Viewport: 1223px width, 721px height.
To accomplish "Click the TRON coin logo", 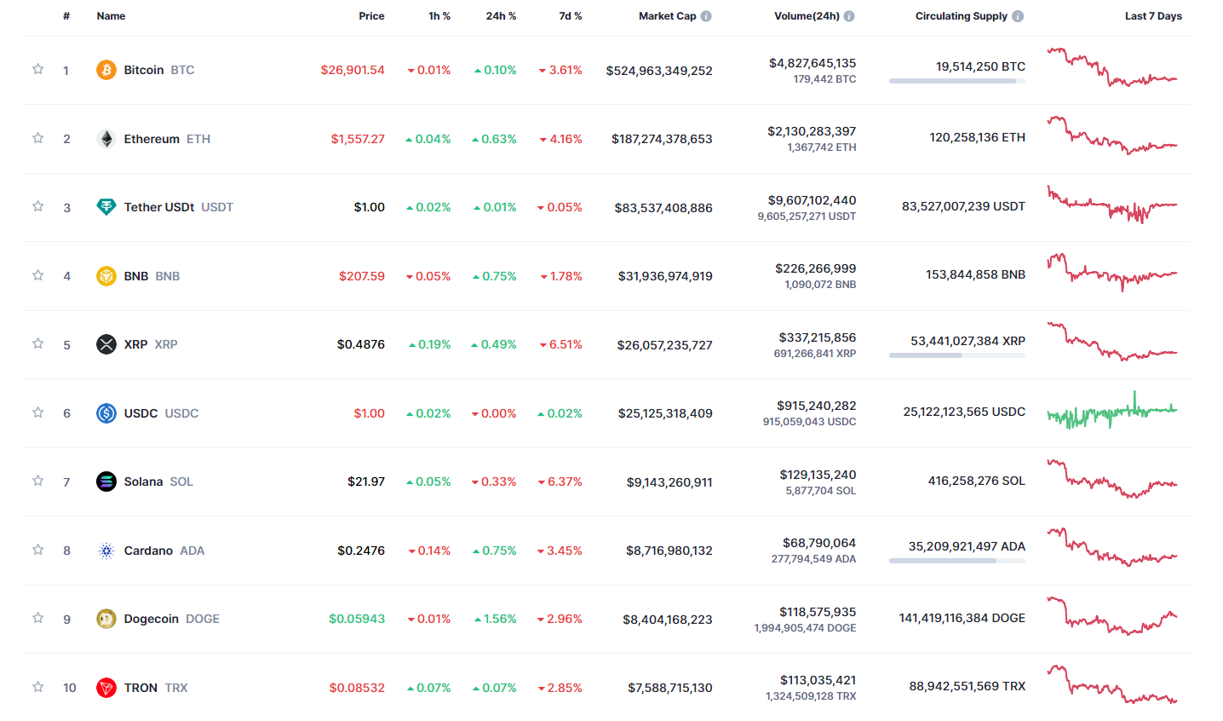I will (x=106, y=688).
